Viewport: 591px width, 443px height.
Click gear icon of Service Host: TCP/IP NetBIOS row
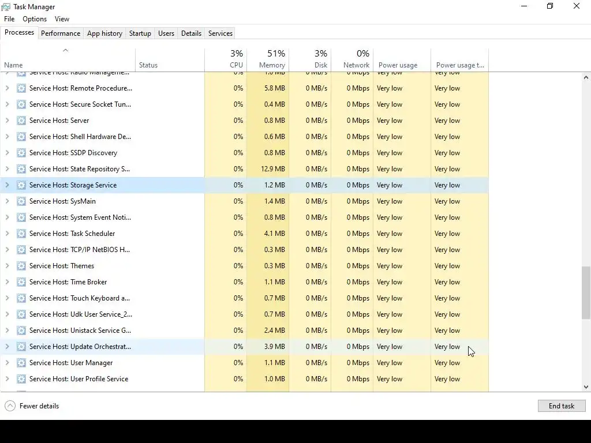[x=21, y=250]
